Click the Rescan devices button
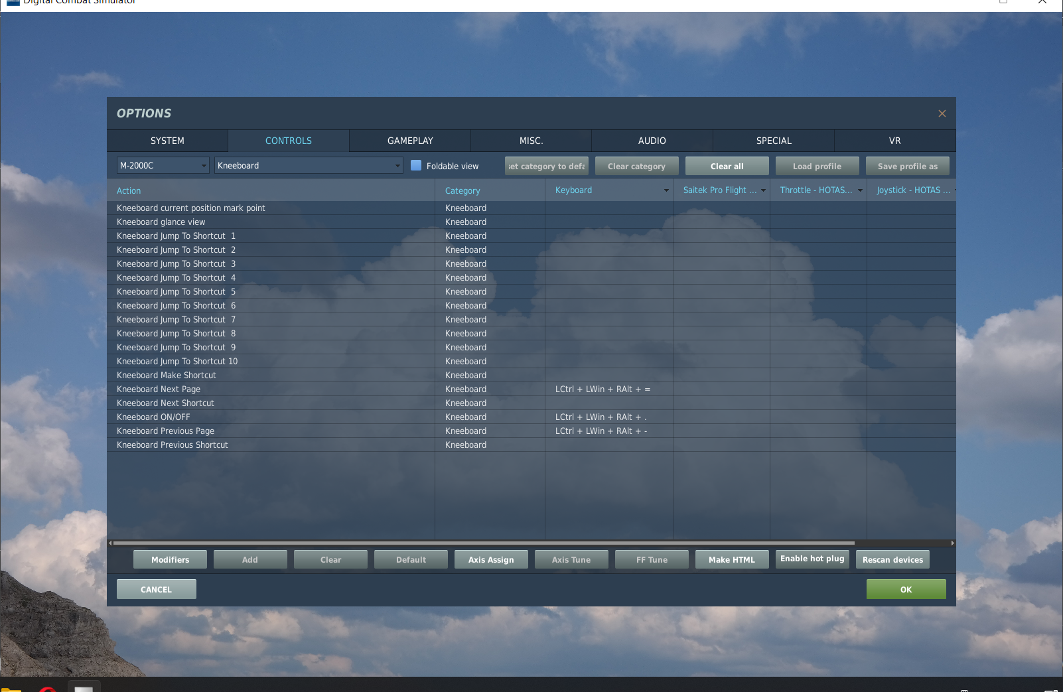The image size is (1063, 692). point(892,559)
